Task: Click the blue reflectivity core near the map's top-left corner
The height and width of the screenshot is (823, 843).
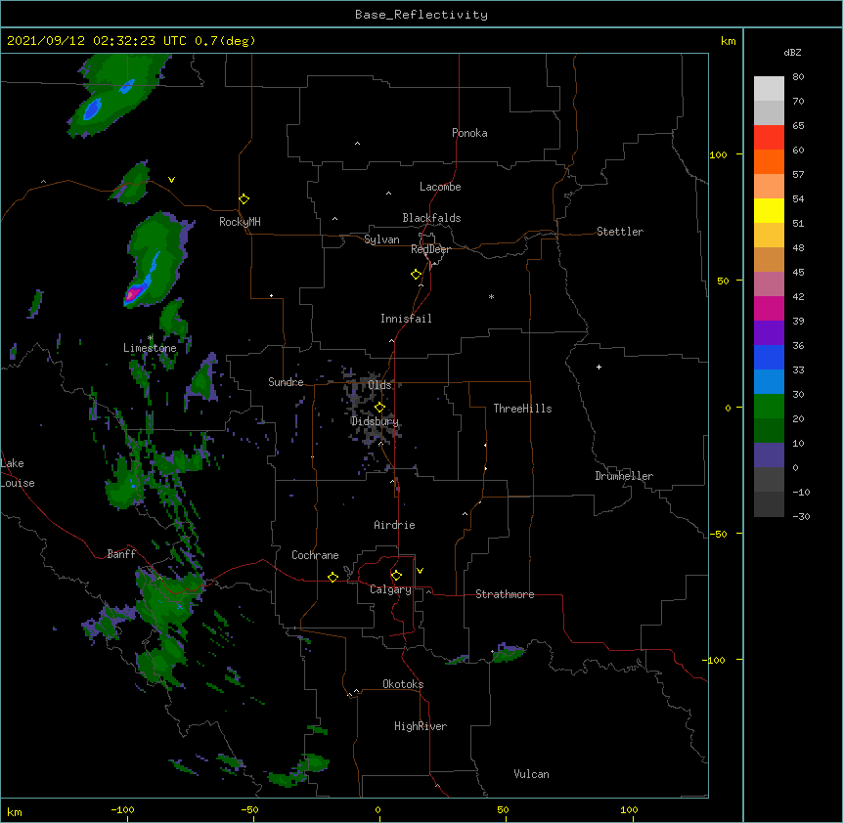Action: coord(93,109)
